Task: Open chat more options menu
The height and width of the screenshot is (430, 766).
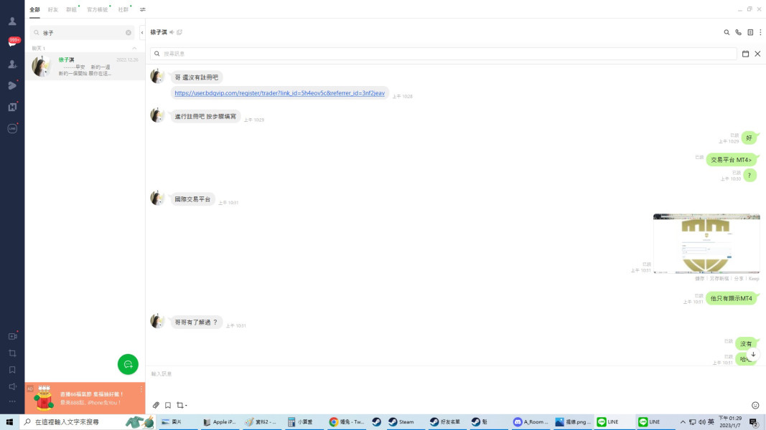Action: pos(760,32)
